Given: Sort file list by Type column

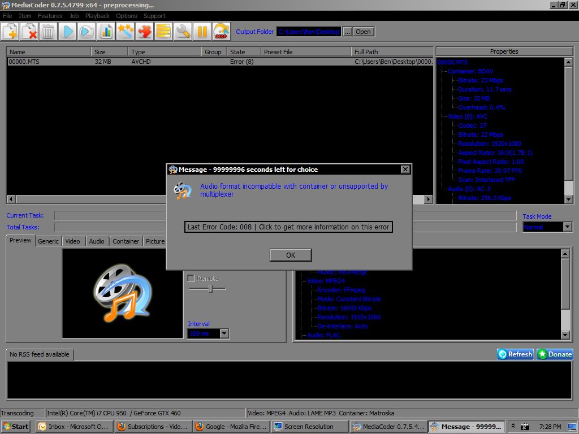Looking at the screenshot, I should pyautogui.click(x=165, y=52).
